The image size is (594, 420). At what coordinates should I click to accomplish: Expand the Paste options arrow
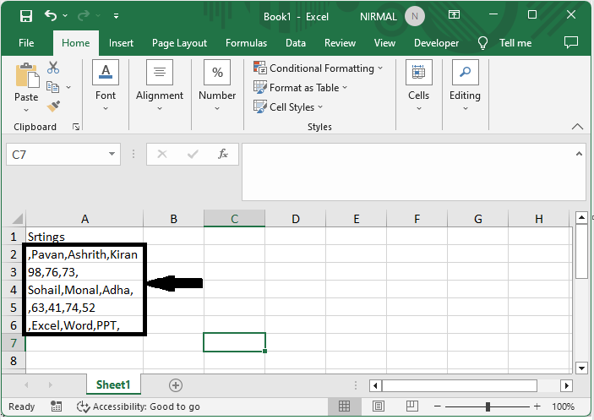pos(26,110)
